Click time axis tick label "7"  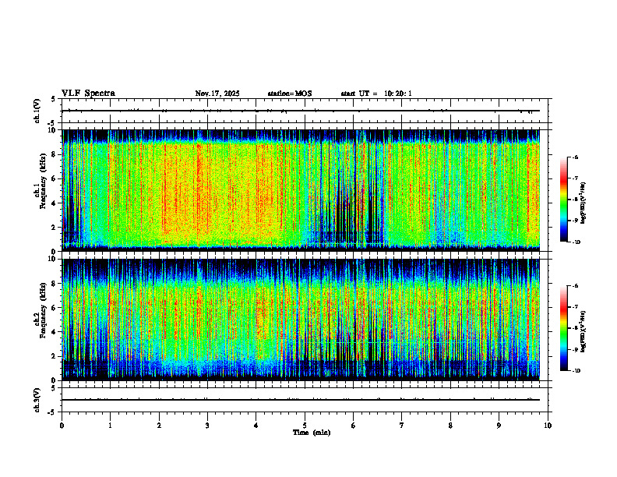402,426
